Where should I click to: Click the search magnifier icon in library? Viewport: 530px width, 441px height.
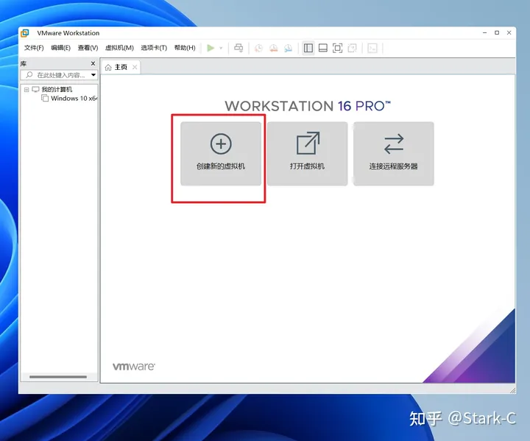coord(29,75)
